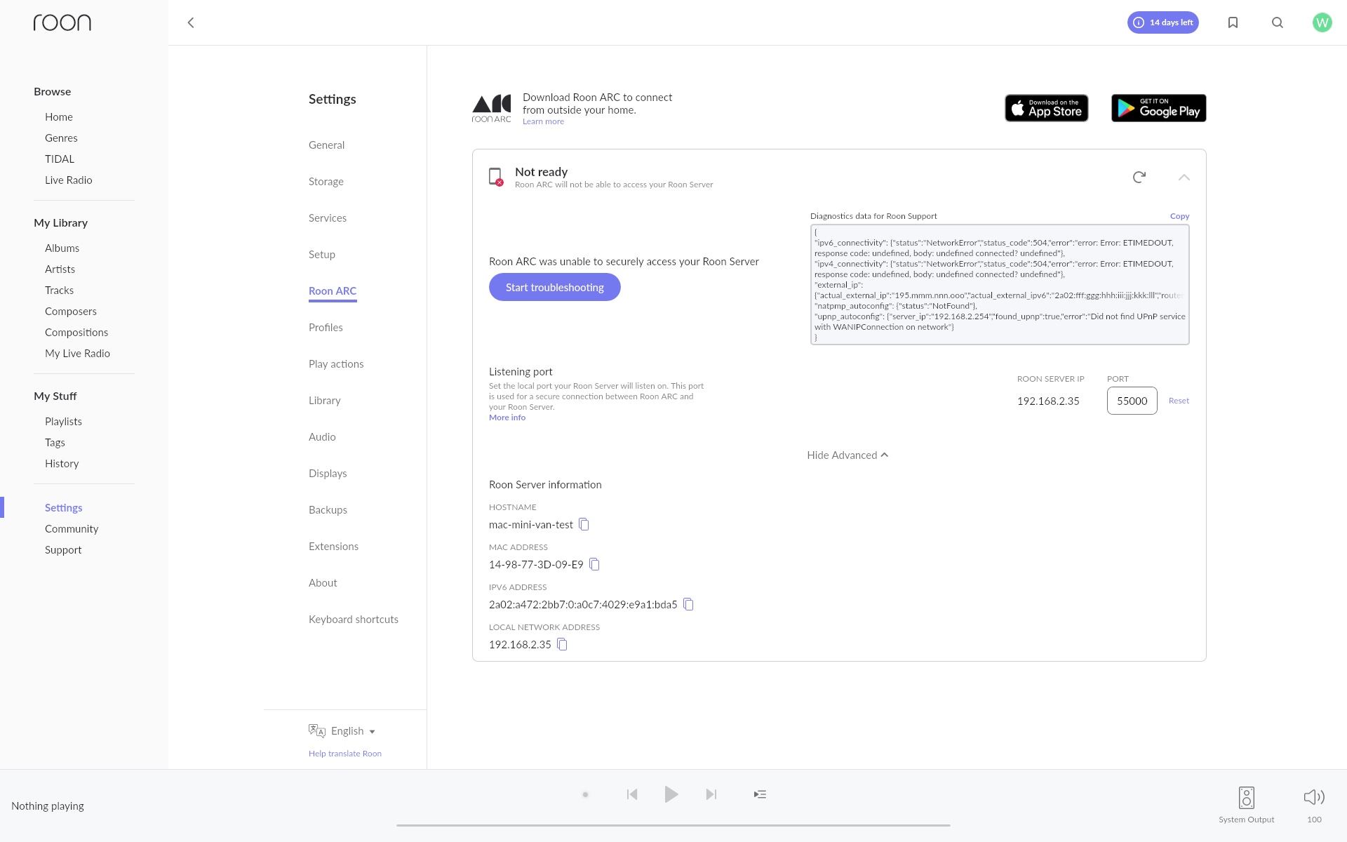Open History in My Stuff
This screenshot has width=1347, height=842.
click(x=62, y=464)
